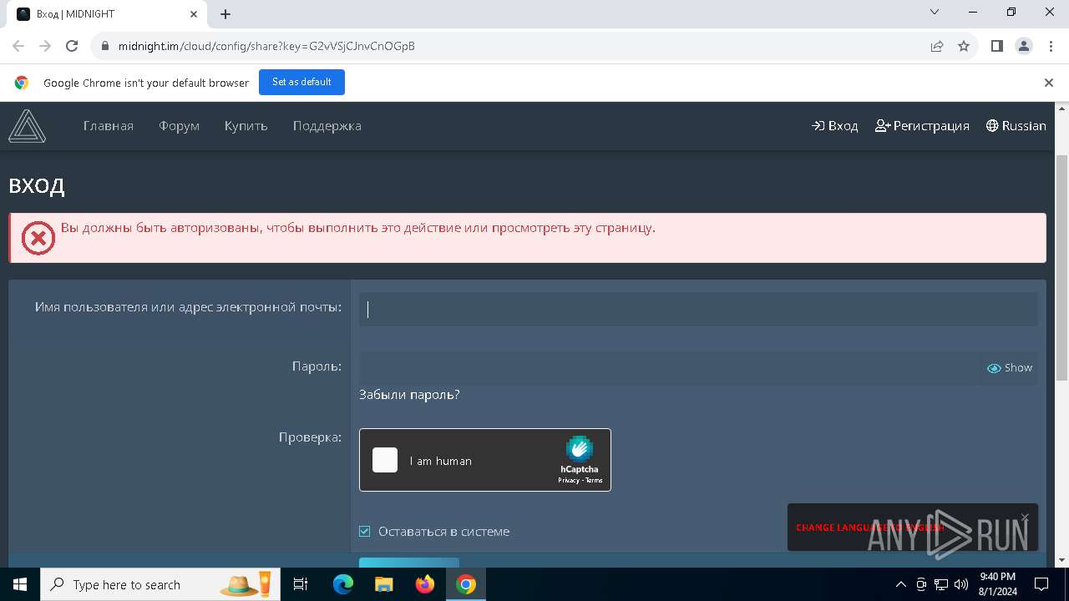Click Set as default button
This screenshot has height=601, width=1069.
pyautogui.click(x=301, y=82)
